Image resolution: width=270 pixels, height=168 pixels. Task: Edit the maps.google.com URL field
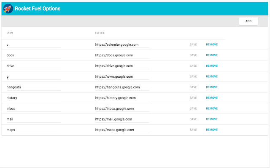(122, 130)
